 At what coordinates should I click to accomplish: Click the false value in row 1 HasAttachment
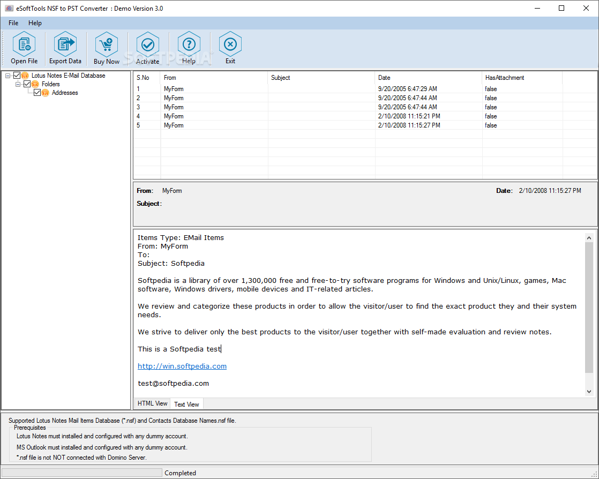(491, 89)
